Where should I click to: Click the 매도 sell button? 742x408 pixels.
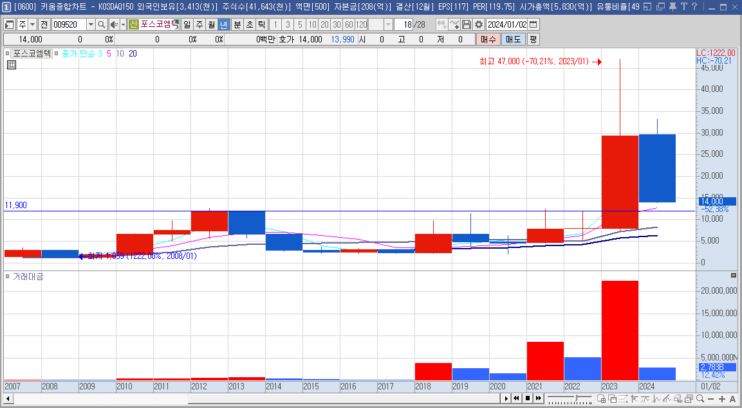pyautogui.click(x=514, y=40)
